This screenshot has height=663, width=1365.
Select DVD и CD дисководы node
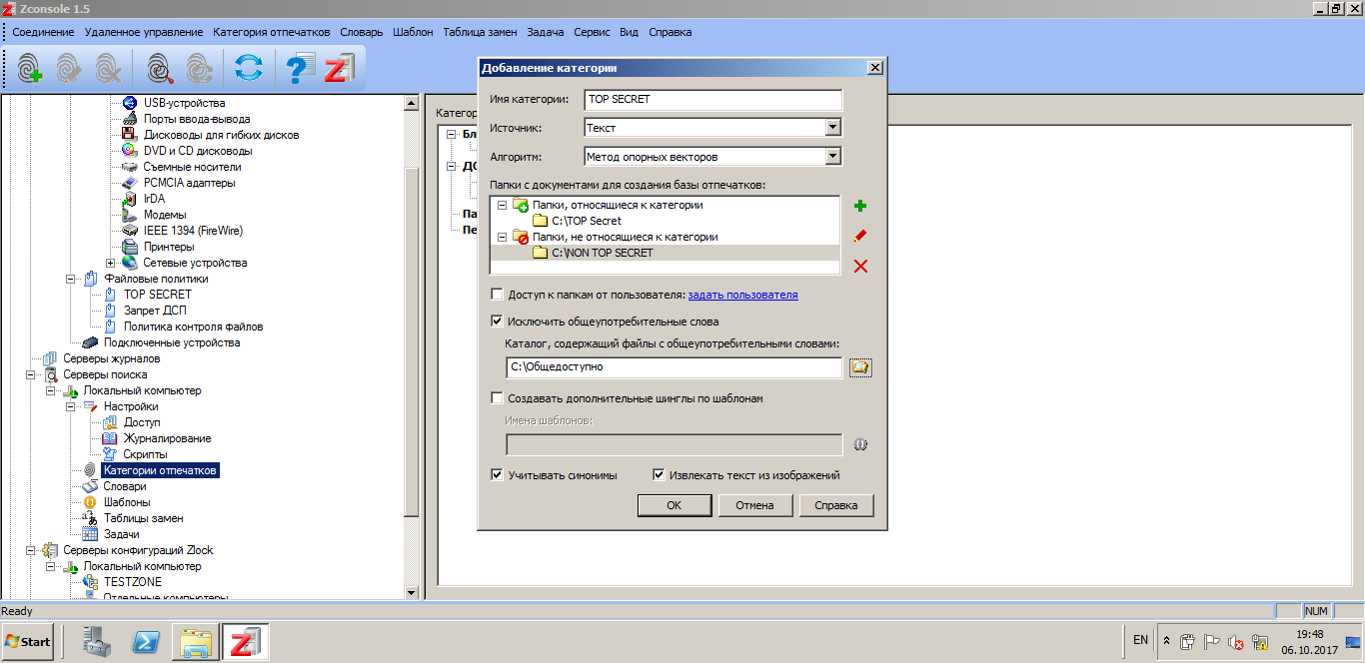[198, 151]
